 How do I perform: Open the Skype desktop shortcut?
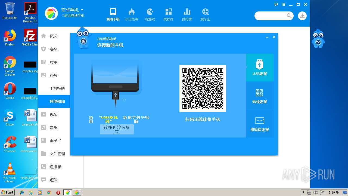10,118
